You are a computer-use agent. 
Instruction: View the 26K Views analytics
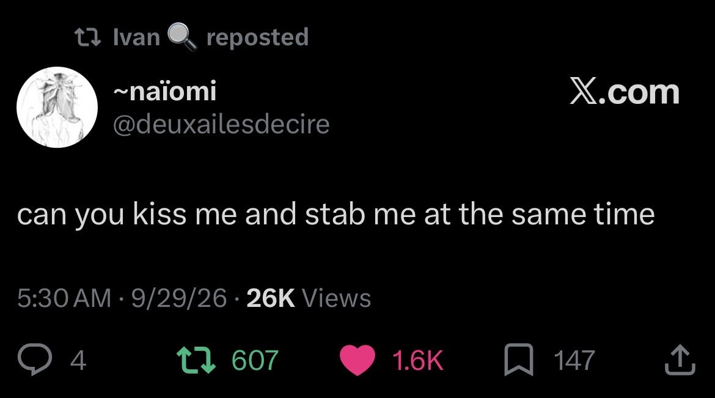[309, 298]
